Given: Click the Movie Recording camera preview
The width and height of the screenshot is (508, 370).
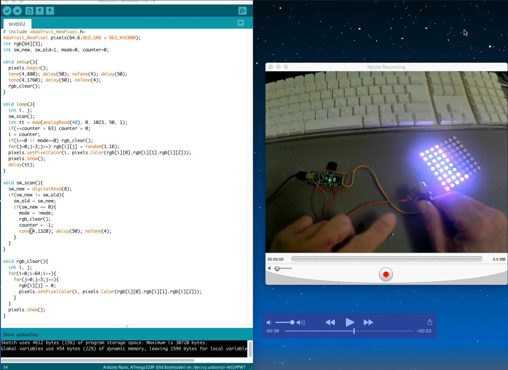Looking at the screenshot, I should coord(386,162).
